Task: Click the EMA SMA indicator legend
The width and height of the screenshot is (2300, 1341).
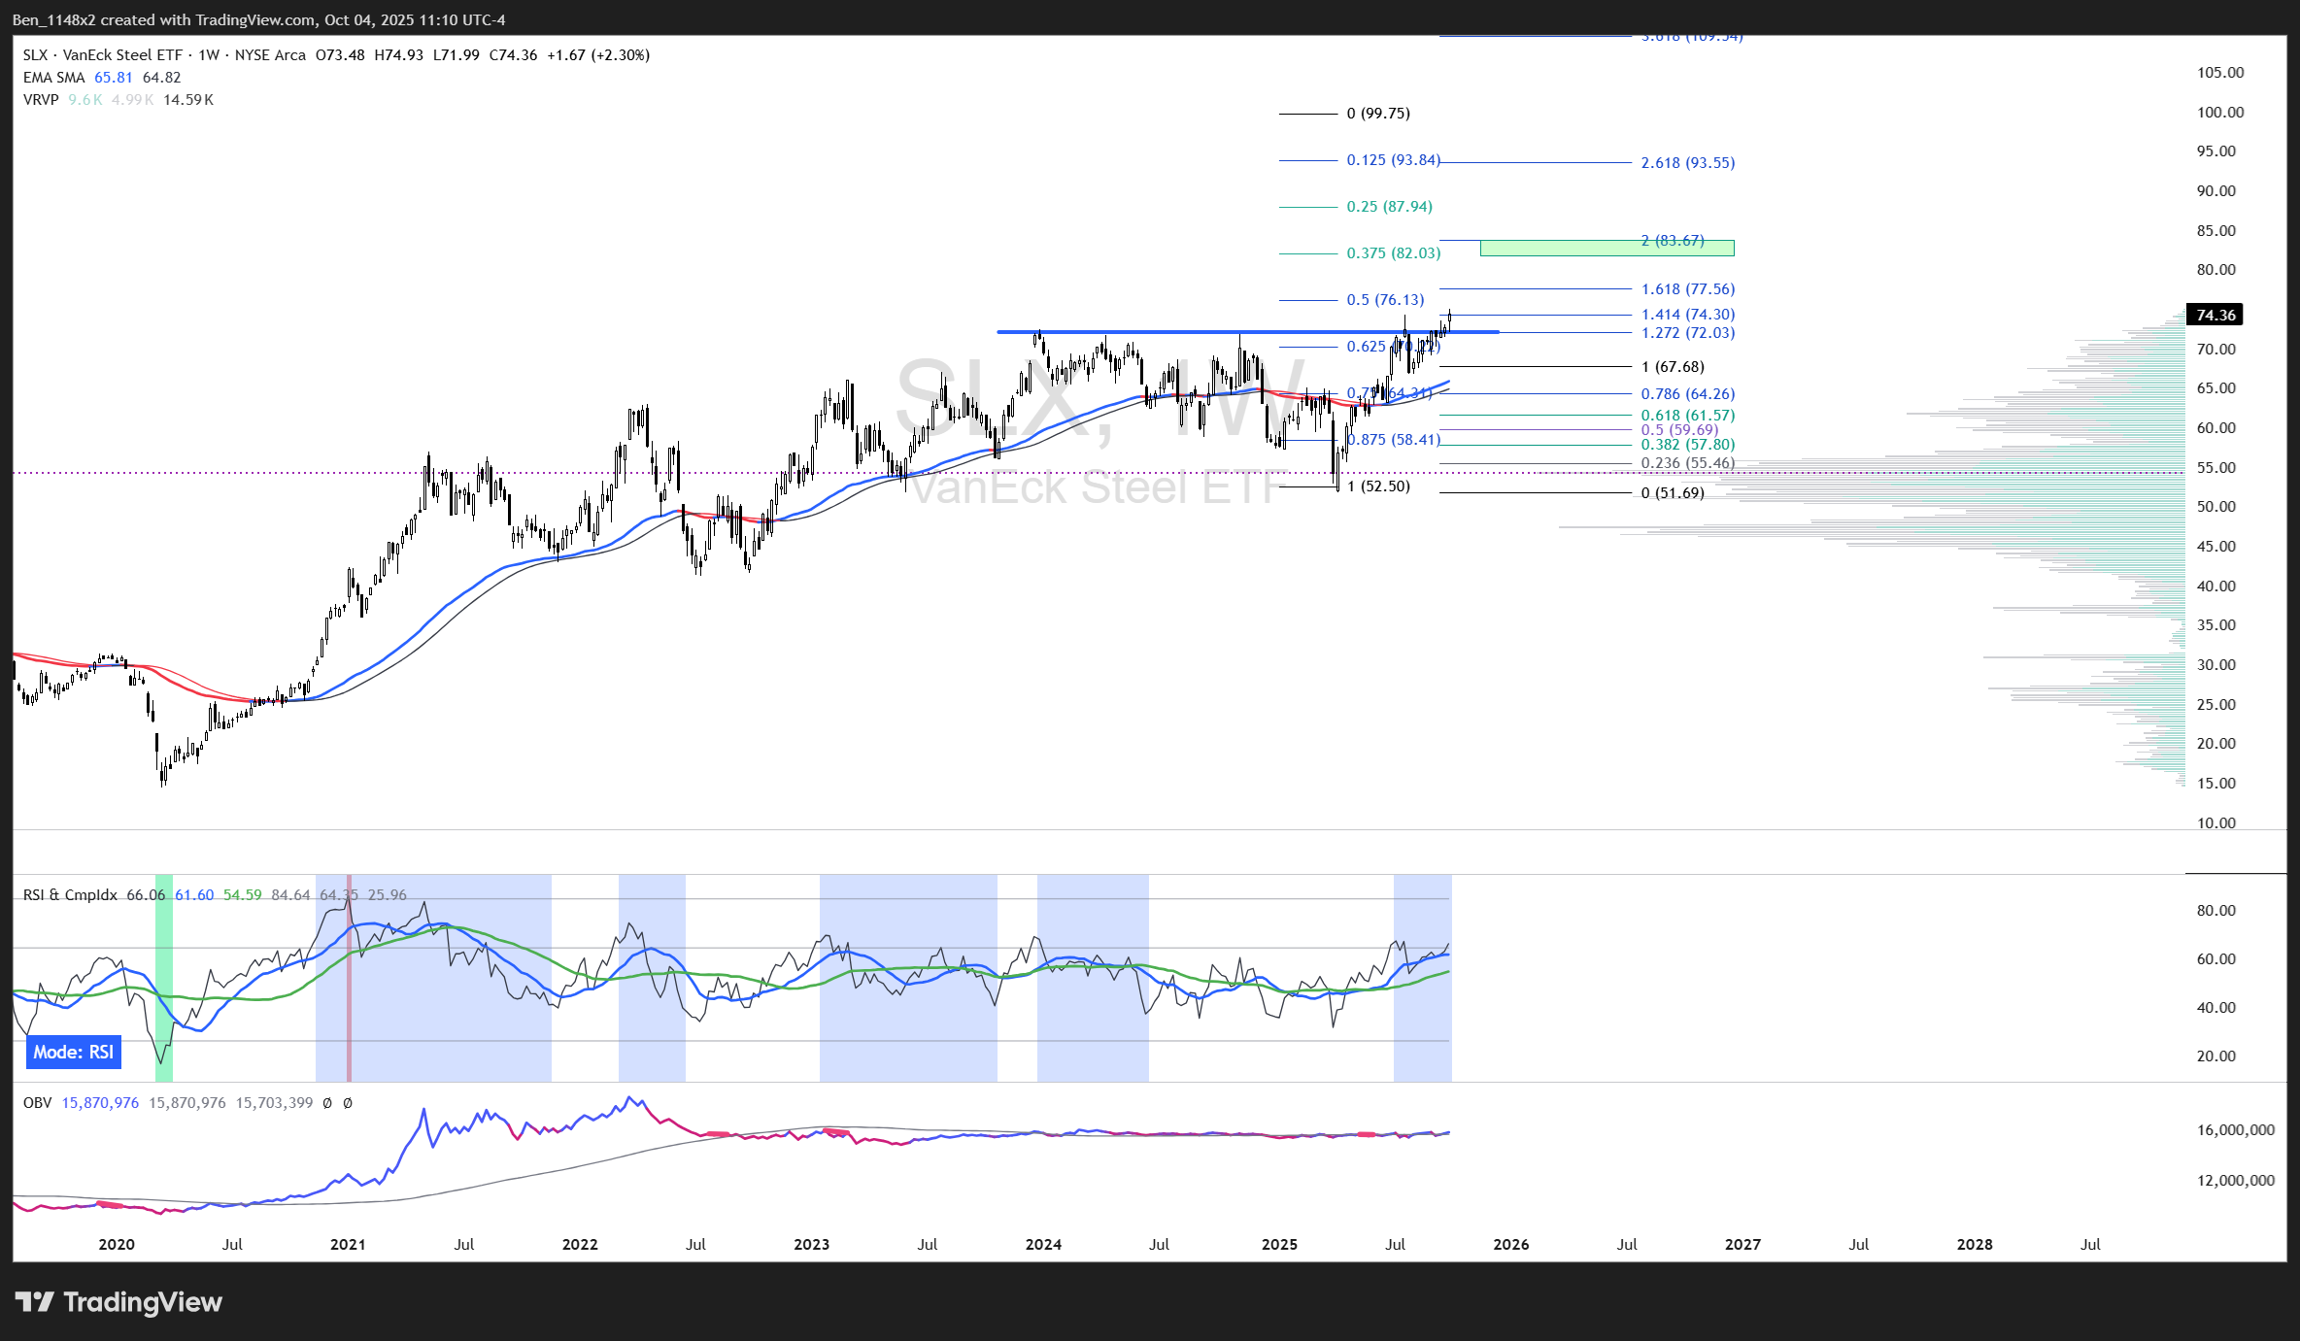Action: (54, 78)
